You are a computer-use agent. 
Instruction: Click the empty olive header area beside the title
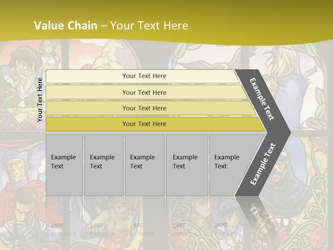(x=264, y=21)
